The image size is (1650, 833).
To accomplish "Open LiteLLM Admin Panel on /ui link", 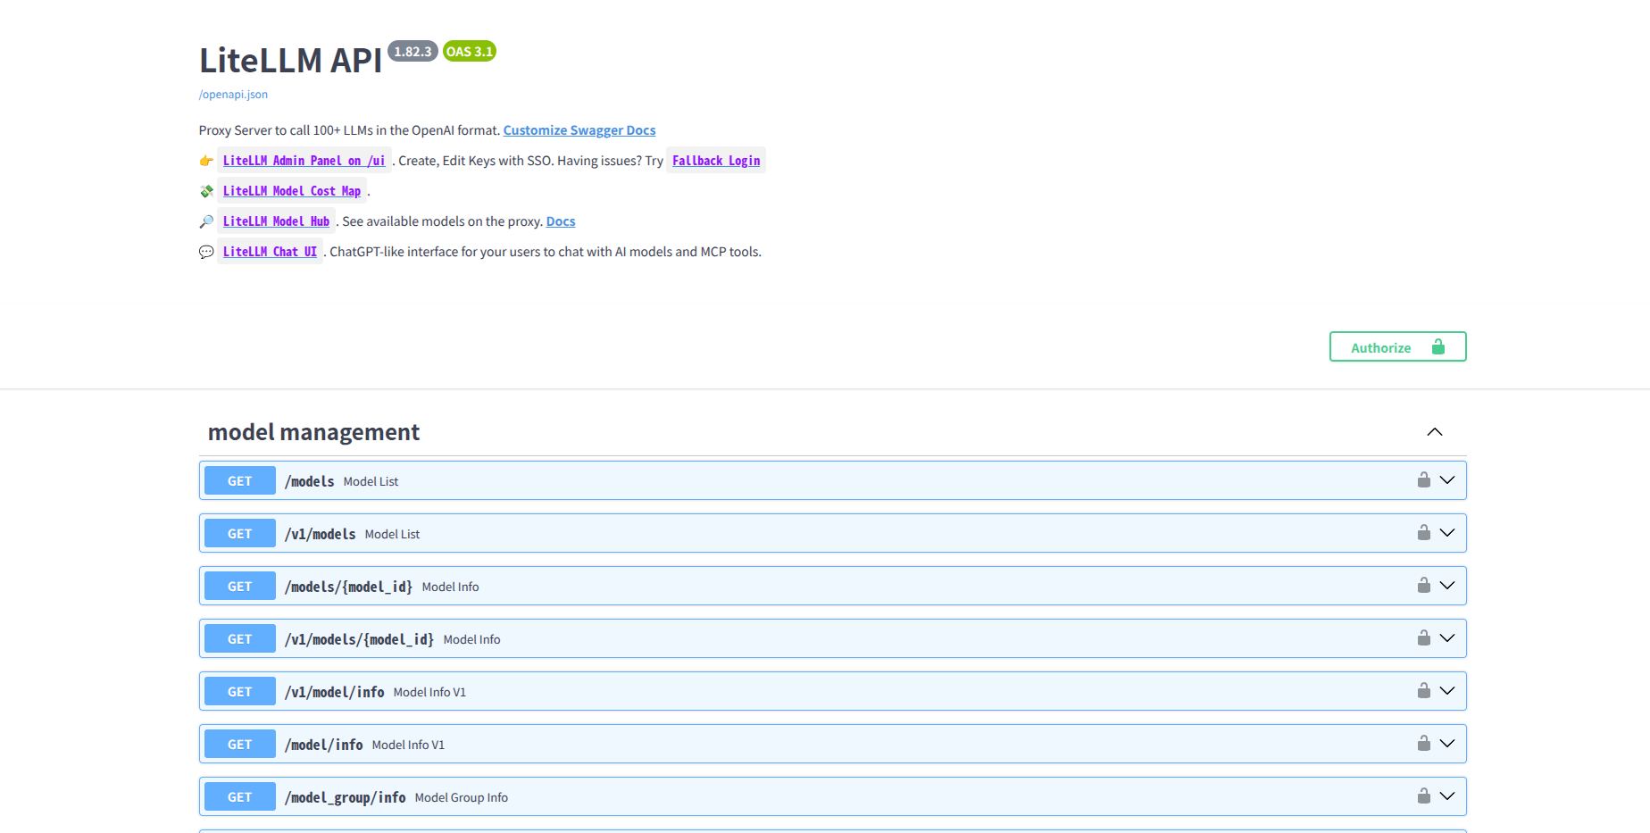I will click(x=304, y=161).
